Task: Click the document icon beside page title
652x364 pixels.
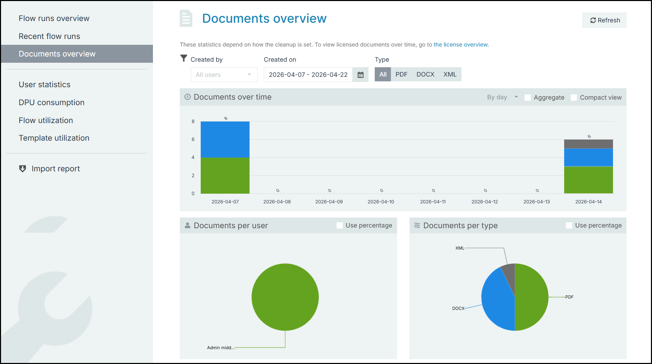Action: point(186,18)
